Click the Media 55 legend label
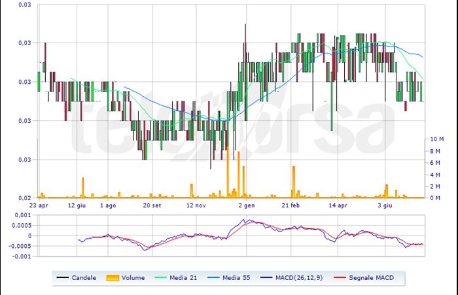Viewport: 458px width, 295px height. click(236, 278)
